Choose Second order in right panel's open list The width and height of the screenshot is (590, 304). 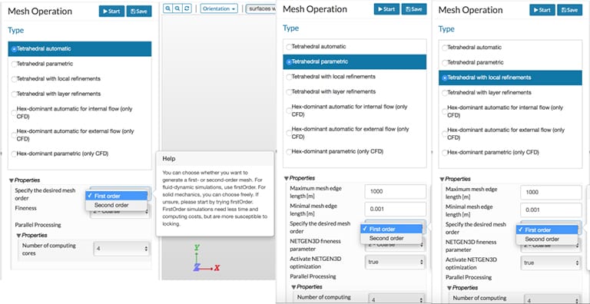tap(547, 239)
